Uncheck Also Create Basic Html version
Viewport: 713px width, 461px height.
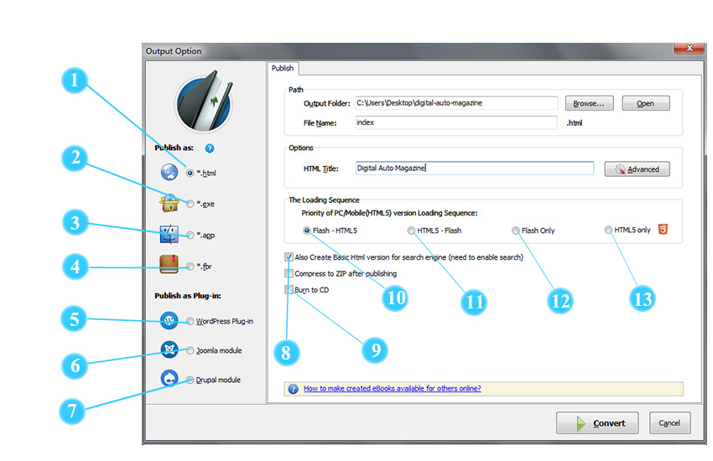tap(289, 257)
